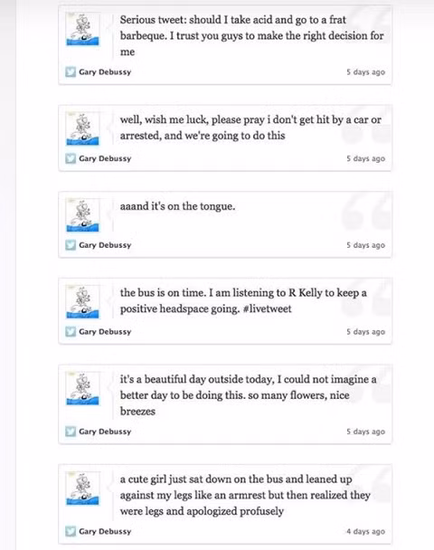Click the #livetweet hashtag
The image size is (434, 550).
click(x=267, y=308)
